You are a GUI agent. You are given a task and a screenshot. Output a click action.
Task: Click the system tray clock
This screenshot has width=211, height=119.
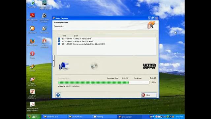tap(179, 117)
